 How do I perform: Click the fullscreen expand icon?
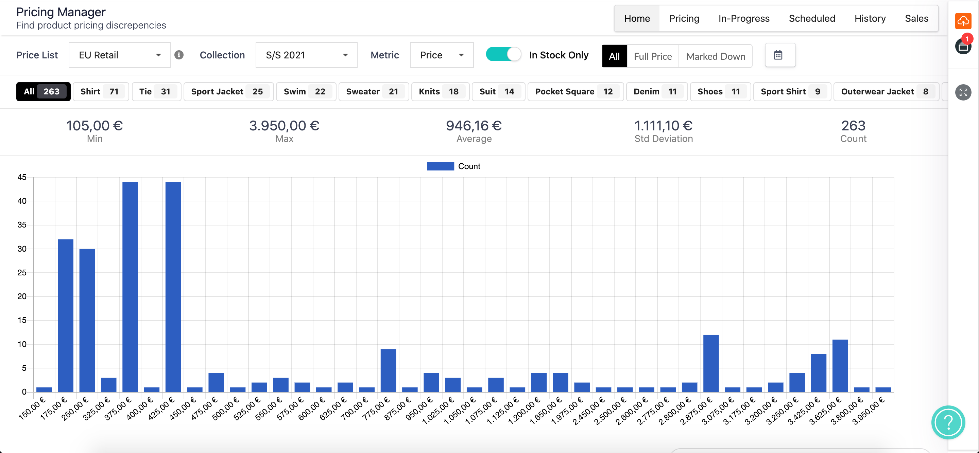click(964, 92)
